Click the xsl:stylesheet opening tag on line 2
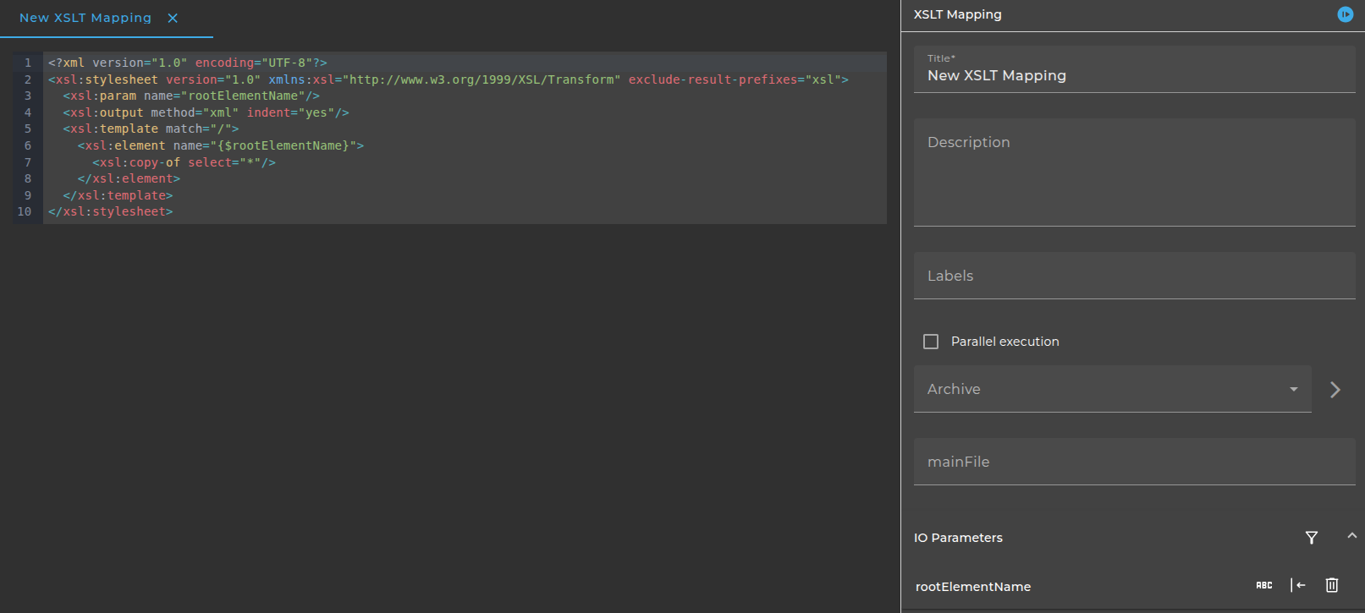This screenshot has height=613, width=1365. [449, 79]
